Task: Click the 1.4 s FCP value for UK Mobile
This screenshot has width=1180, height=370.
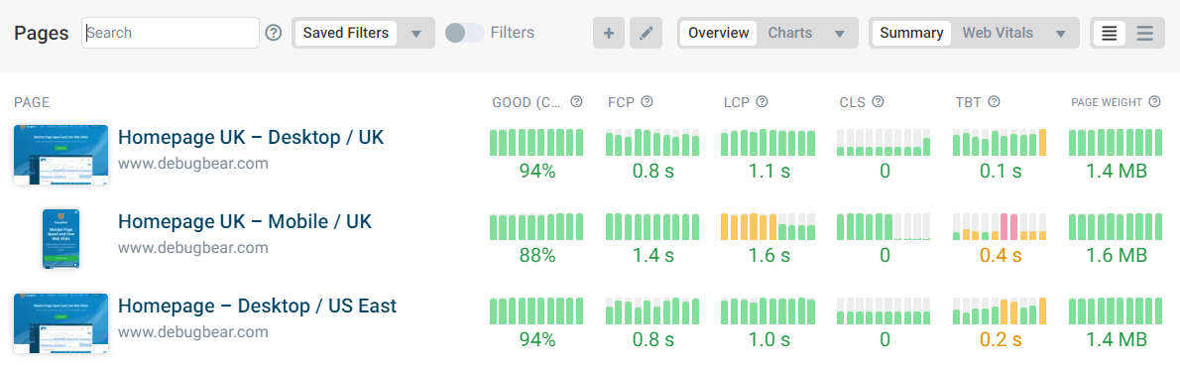Action: coord(652,256)
